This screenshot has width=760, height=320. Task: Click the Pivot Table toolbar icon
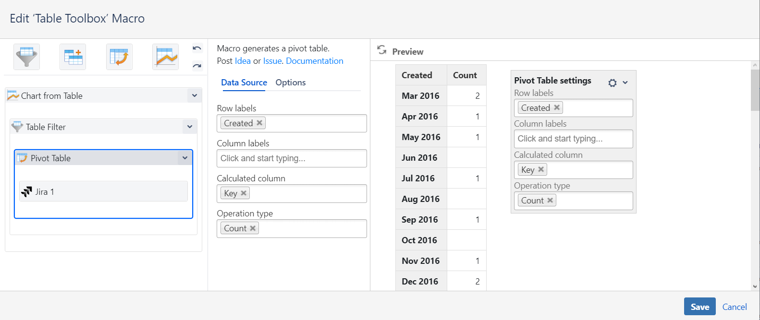click(x=119, y=57)
